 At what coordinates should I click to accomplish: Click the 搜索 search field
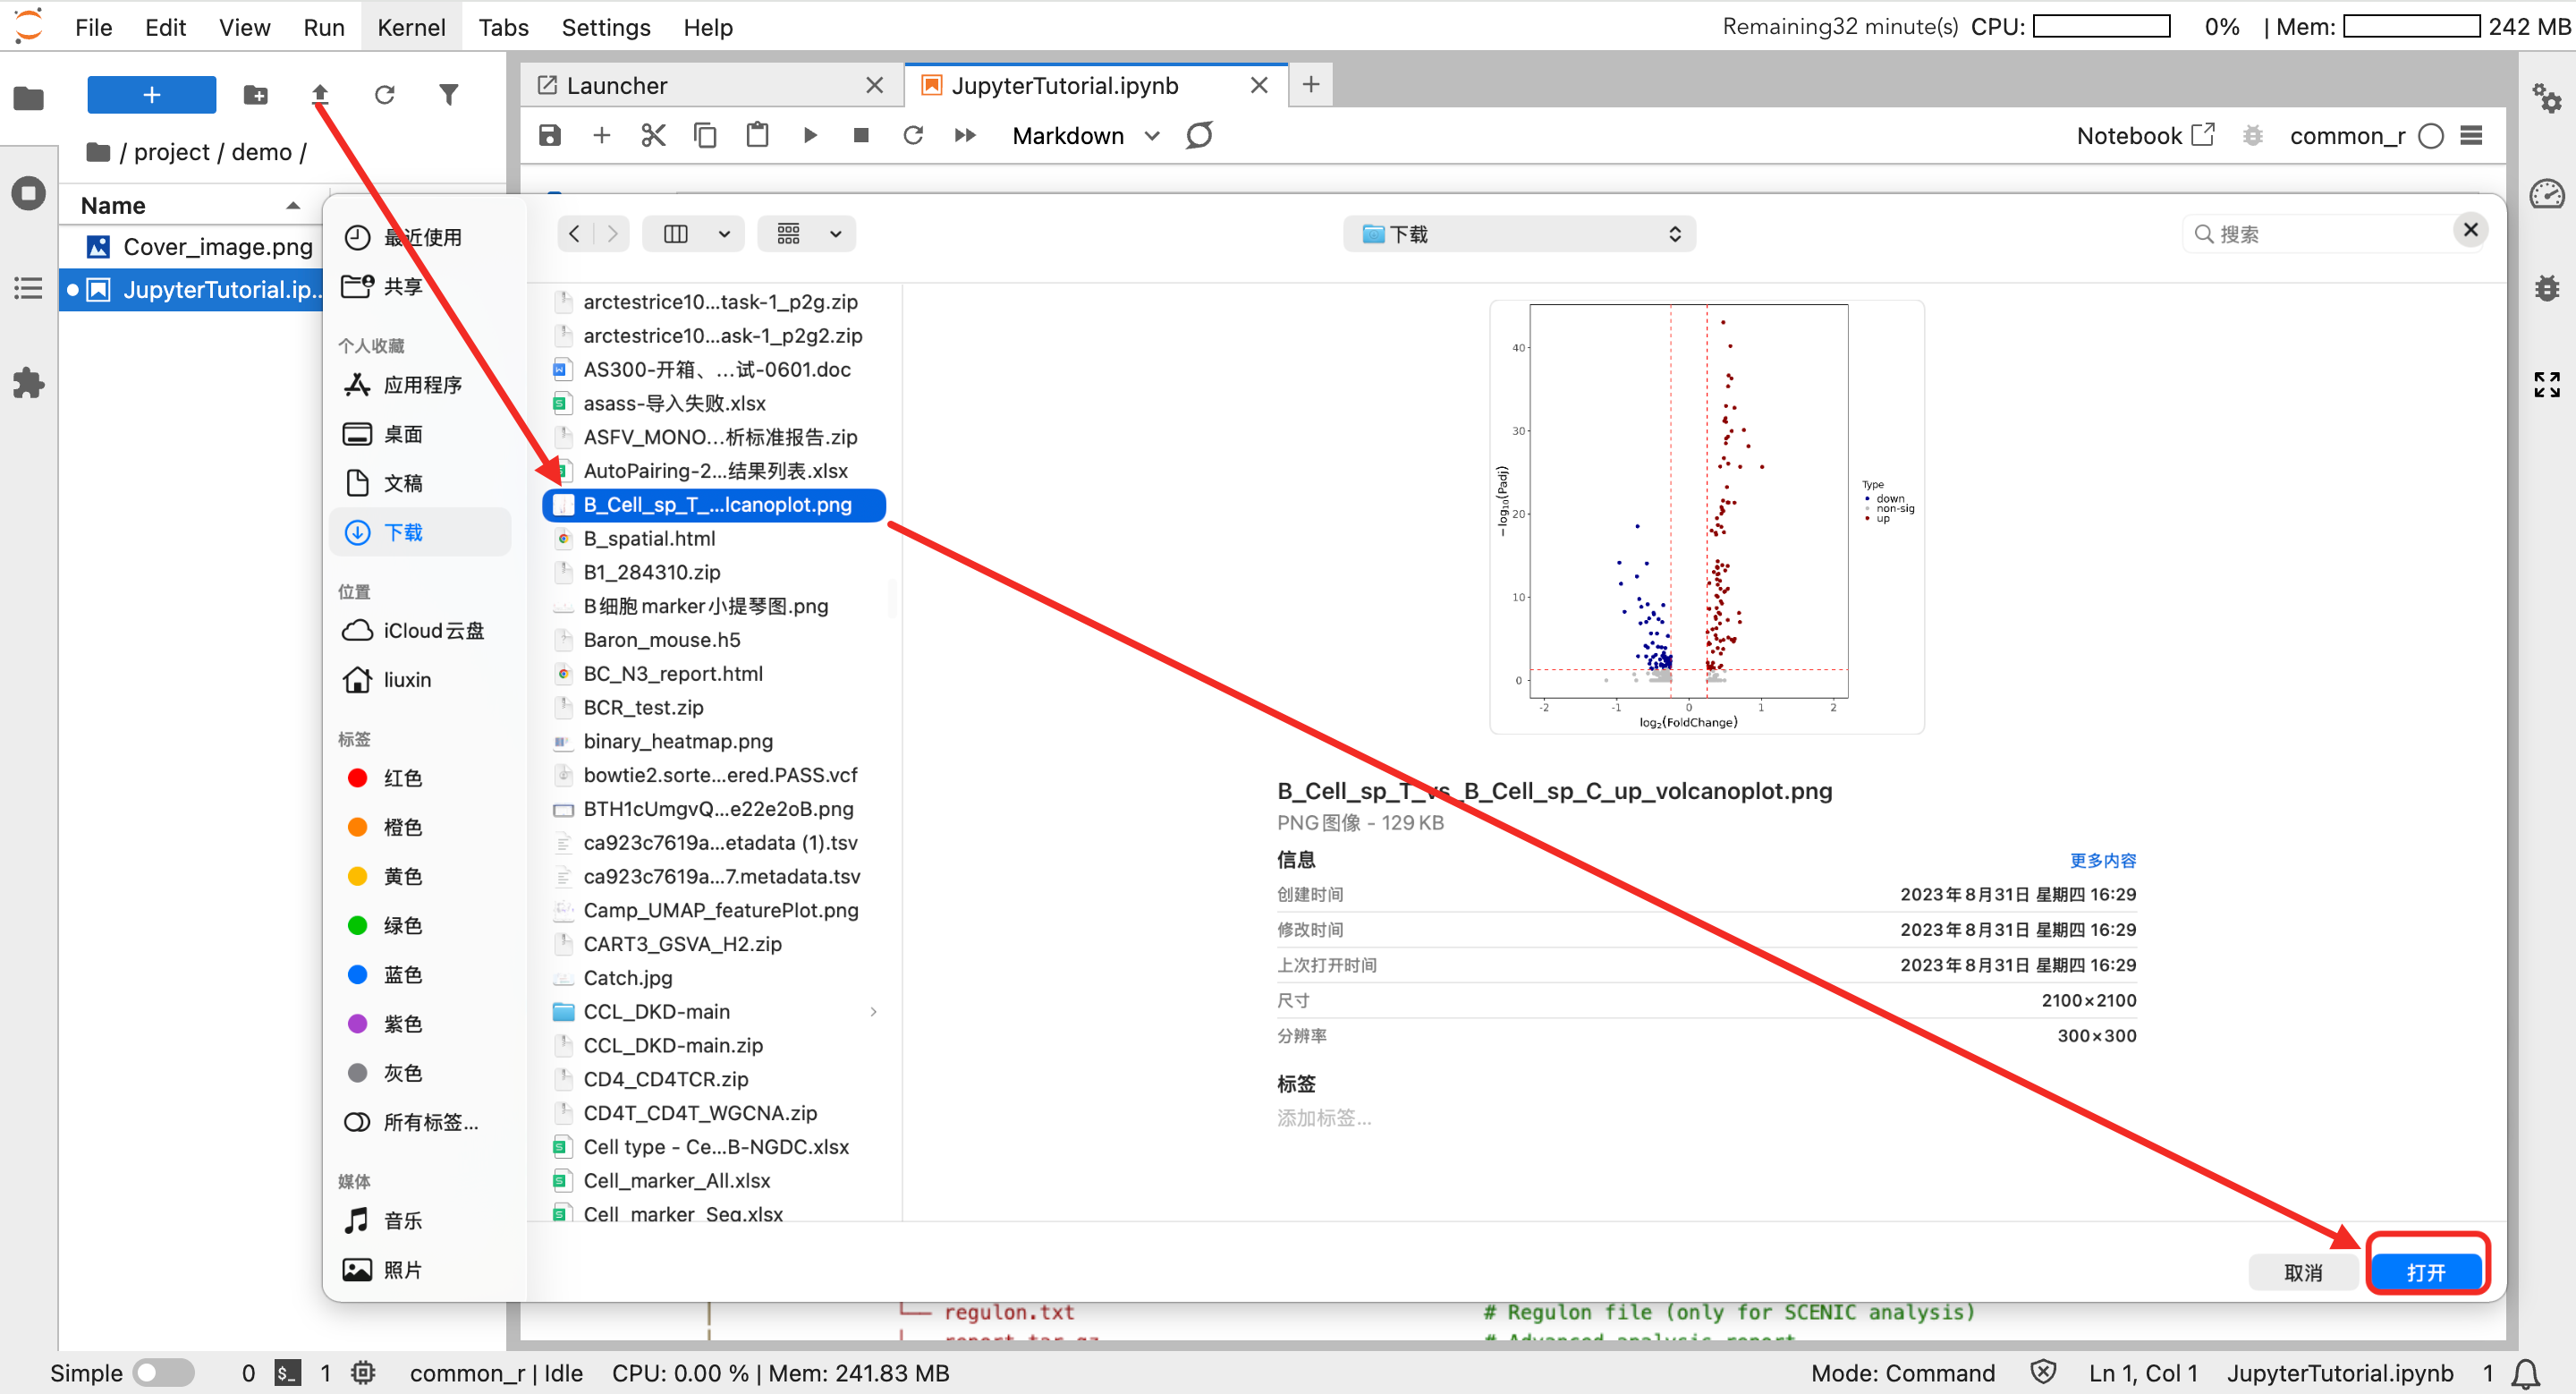tap(2320, 234)
